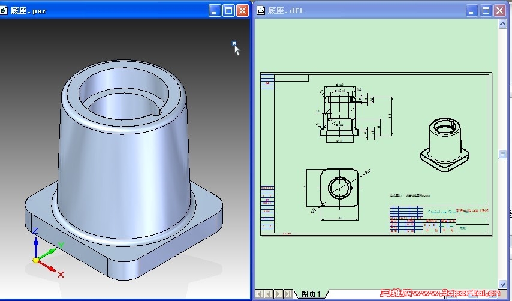Select the 图页1 sheet tab
This screenshot has width=512, height=301.
311,294
